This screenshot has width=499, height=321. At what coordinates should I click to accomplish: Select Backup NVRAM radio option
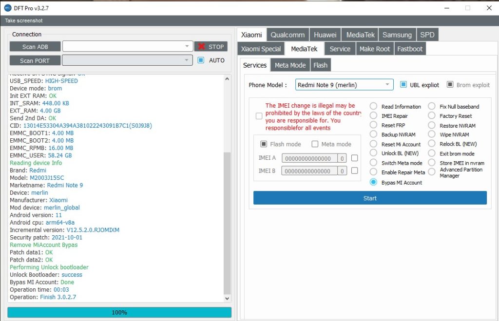pos(373,134)
